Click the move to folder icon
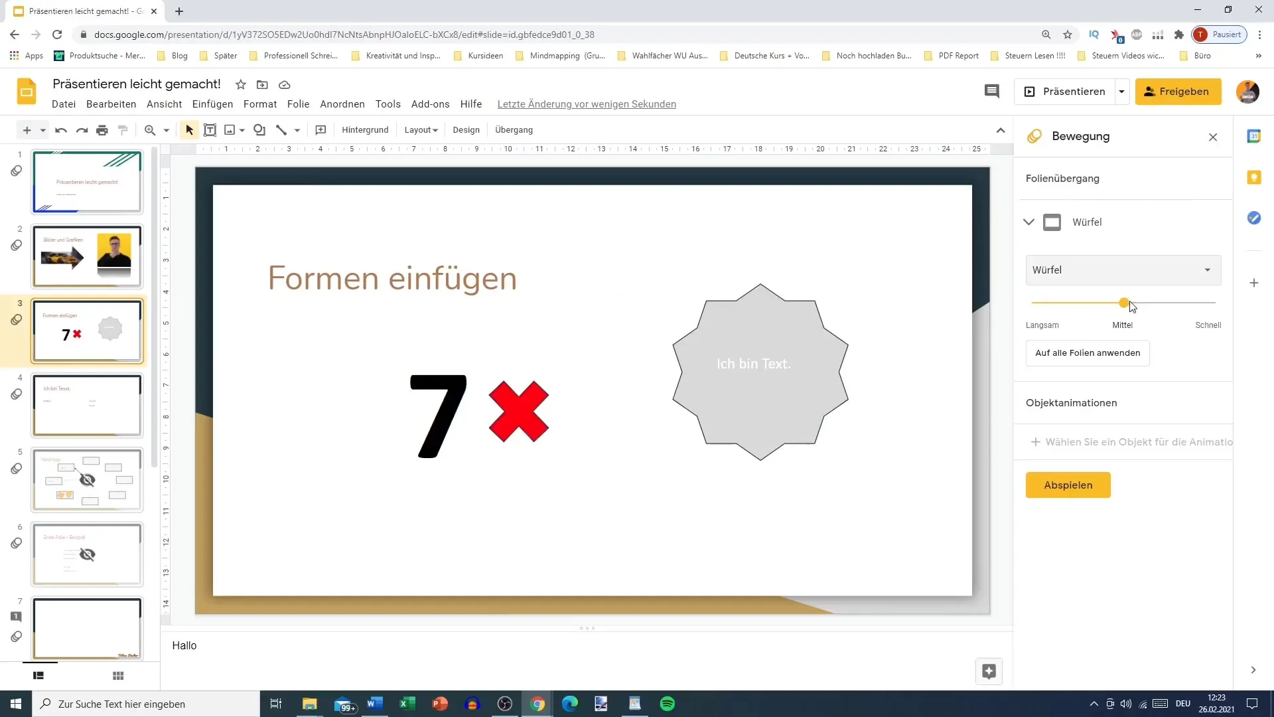Image resolution: width=1274 pixels, height=717 pixels. click(262, 84)
